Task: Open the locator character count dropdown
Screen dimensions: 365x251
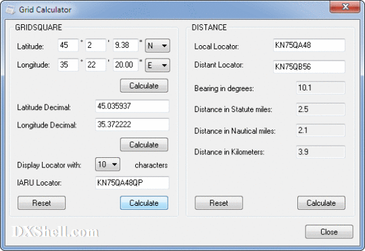Action: tap(107, 165)
